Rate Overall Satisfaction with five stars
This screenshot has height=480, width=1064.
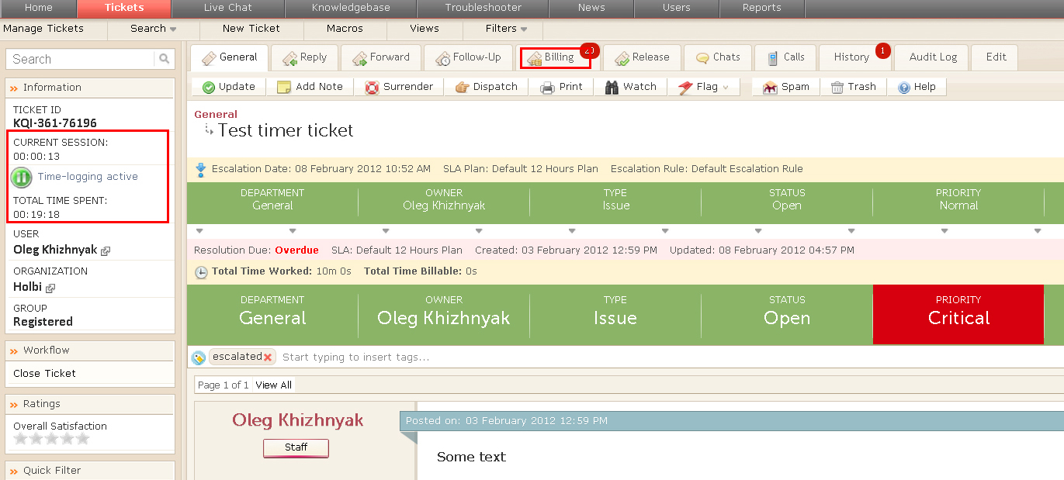point(83,439)
